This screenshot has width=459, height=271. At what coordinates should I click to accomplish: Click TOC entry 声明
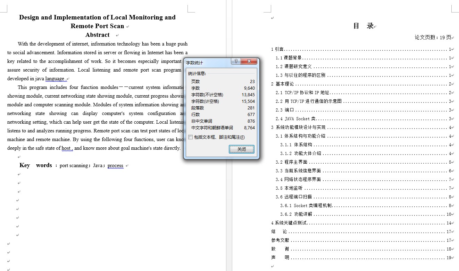361,258
